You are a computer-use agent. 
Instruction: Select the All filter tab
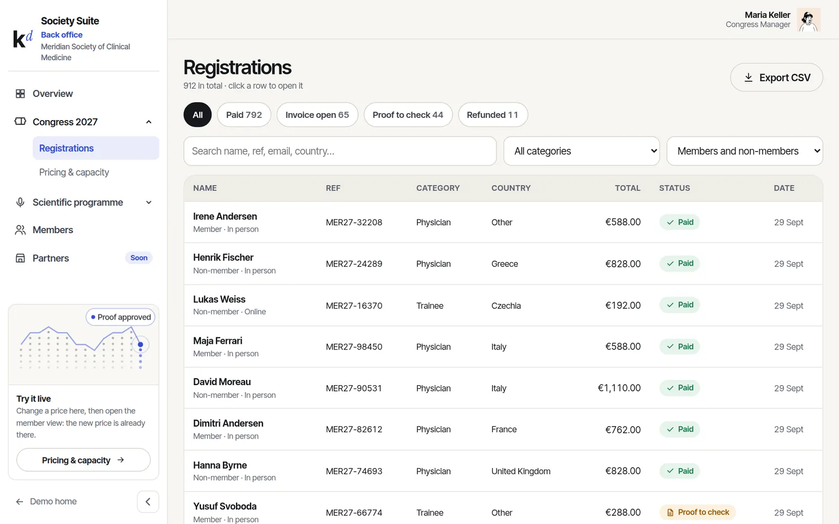pos(198,115)
